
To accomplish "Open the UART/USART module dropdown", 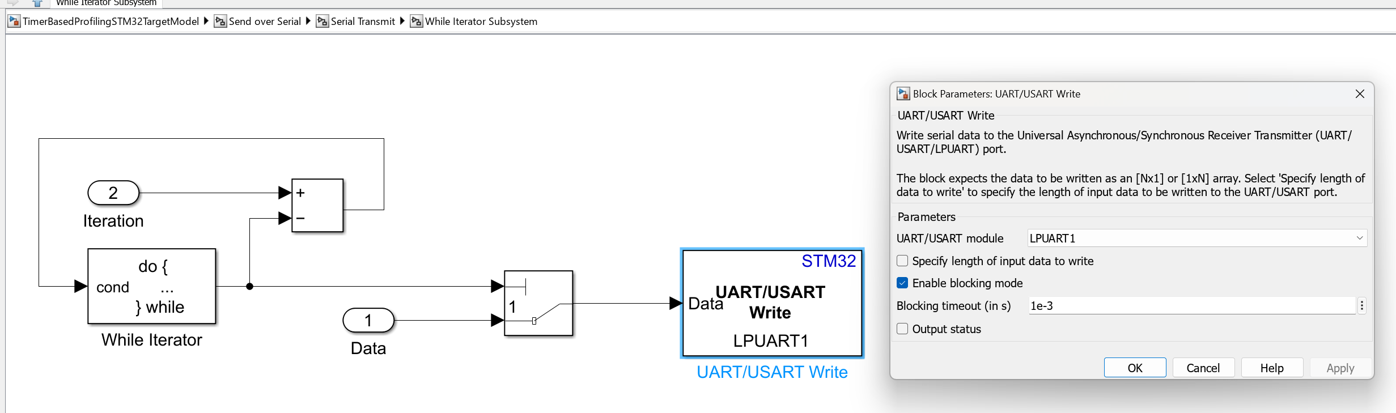I will point(1196,239).
